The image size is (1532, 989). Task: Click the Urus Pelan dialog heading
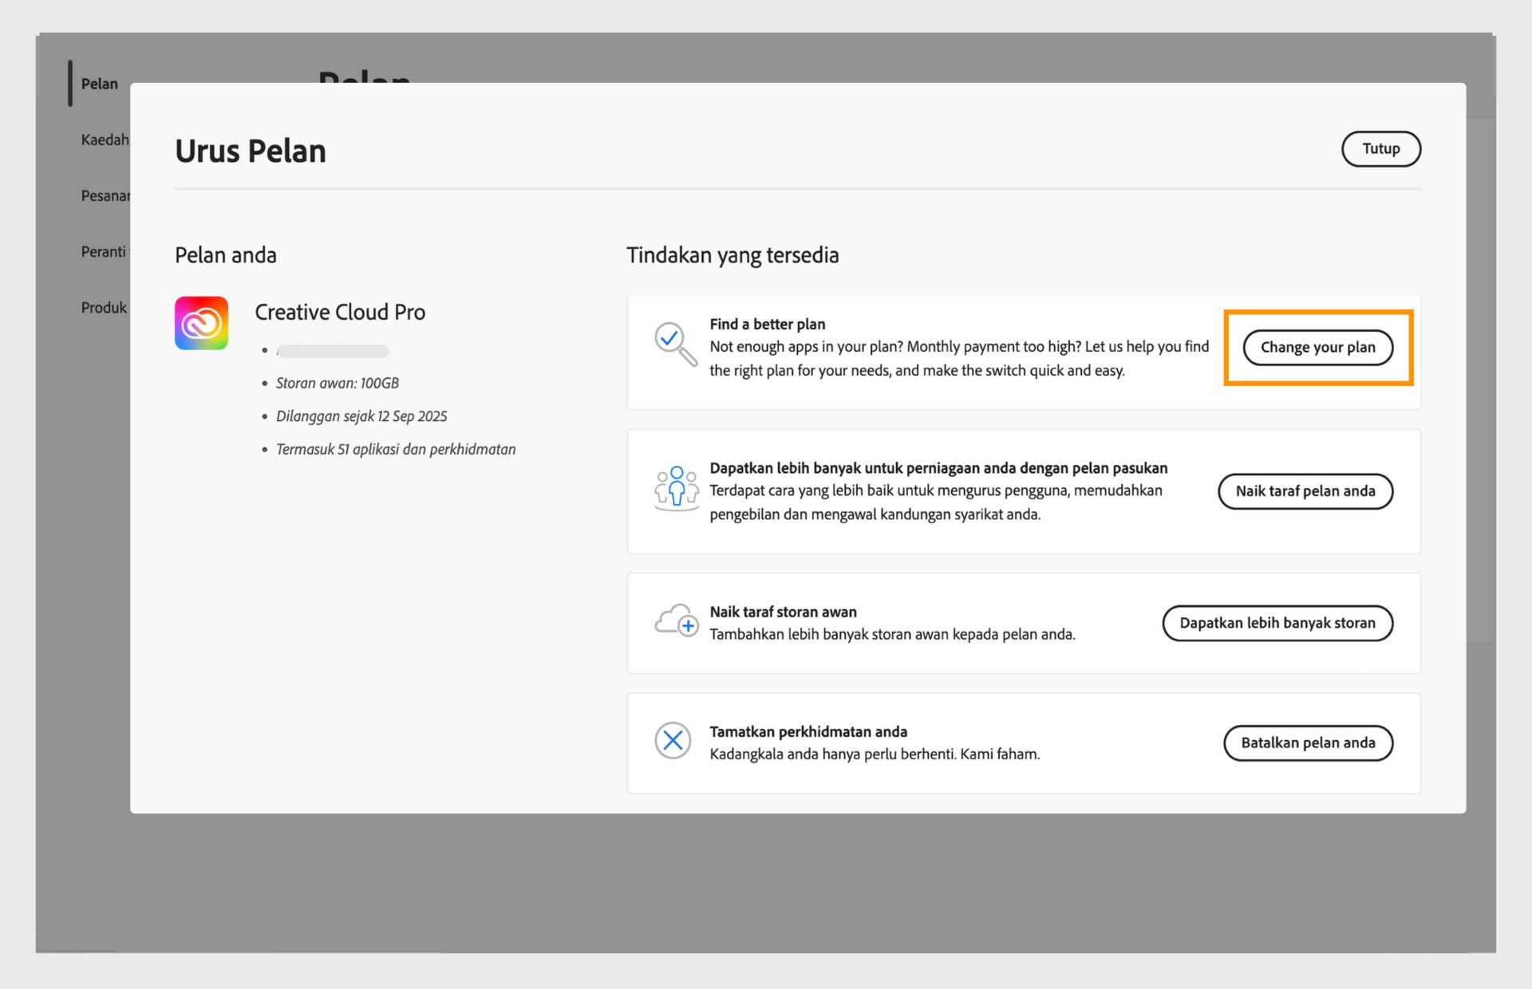point(251,151)
